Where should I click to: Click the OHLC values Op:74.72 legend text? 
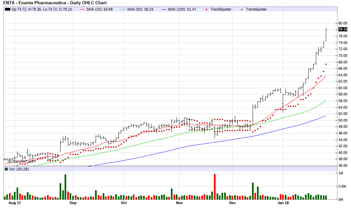pyautogui.click(x=42, y=9)
